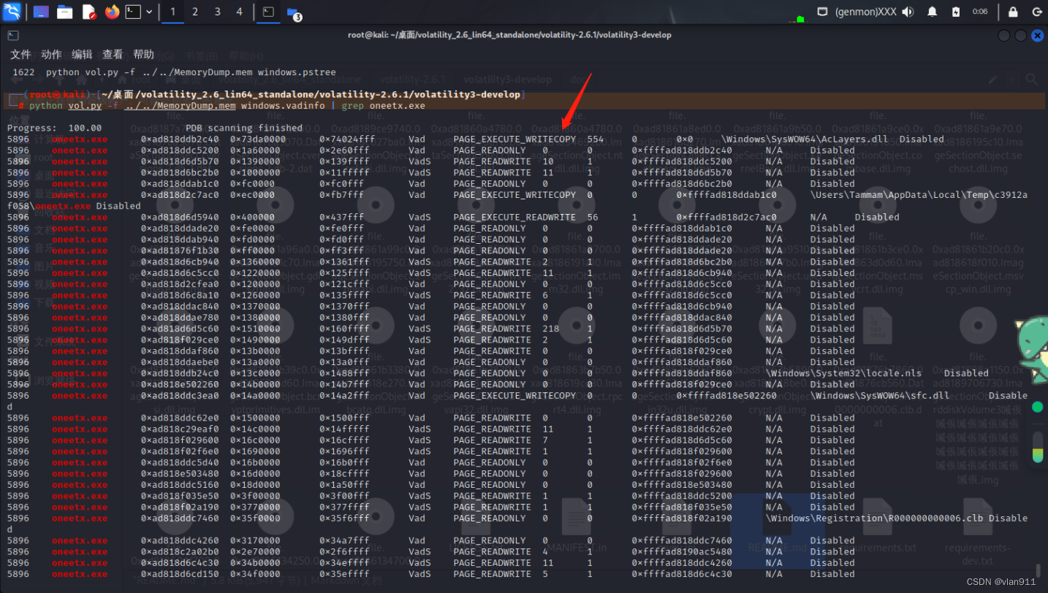The width and height of the screenshot is (1048, 593).
Task: Click 'Progress: 100.00' text
Action: (54, 128)
